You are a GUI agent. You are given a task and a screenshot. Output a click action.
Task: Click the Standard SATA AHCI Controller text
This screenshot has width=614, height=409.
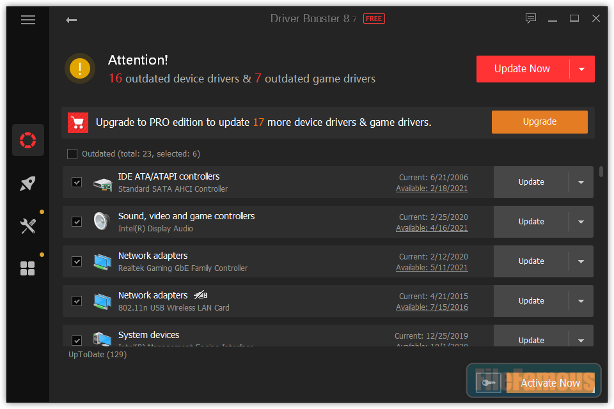point(173,189)
